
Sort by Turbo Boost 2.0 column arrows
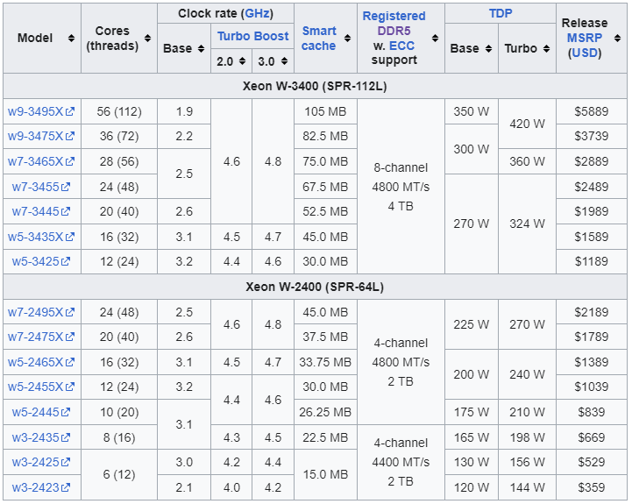(242, 61)
